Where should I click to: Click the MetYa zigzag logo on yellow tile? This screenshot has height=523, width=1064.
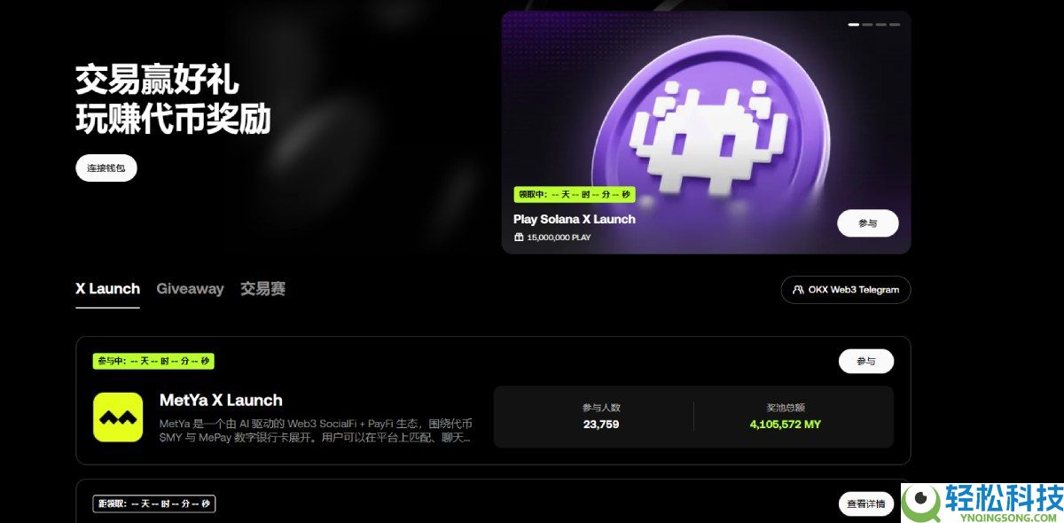pyautogui.click(x=119, y=417)
